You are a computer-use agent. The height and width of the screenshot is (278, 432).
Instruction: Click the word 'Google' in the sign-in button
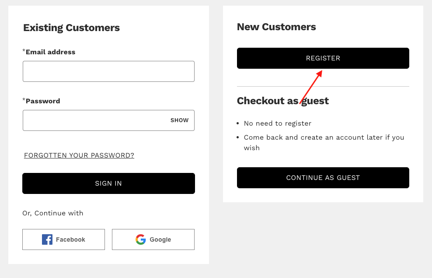160,239
